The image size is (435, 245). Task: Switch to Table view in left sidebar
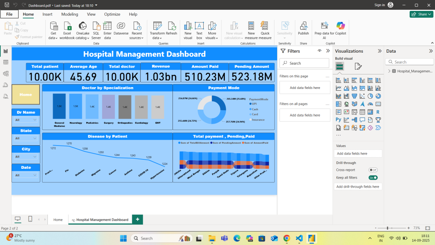point(6,62)
